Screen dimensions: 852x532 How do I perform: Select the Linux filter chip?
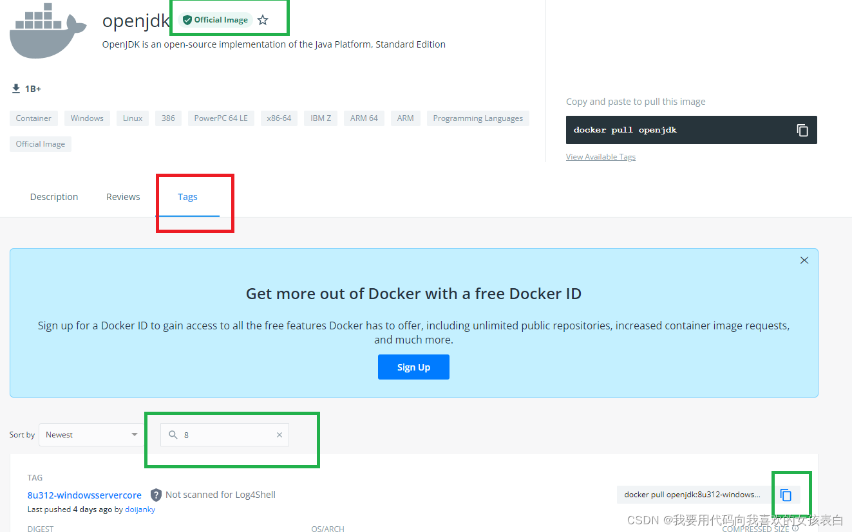click(x=132, y=118)
